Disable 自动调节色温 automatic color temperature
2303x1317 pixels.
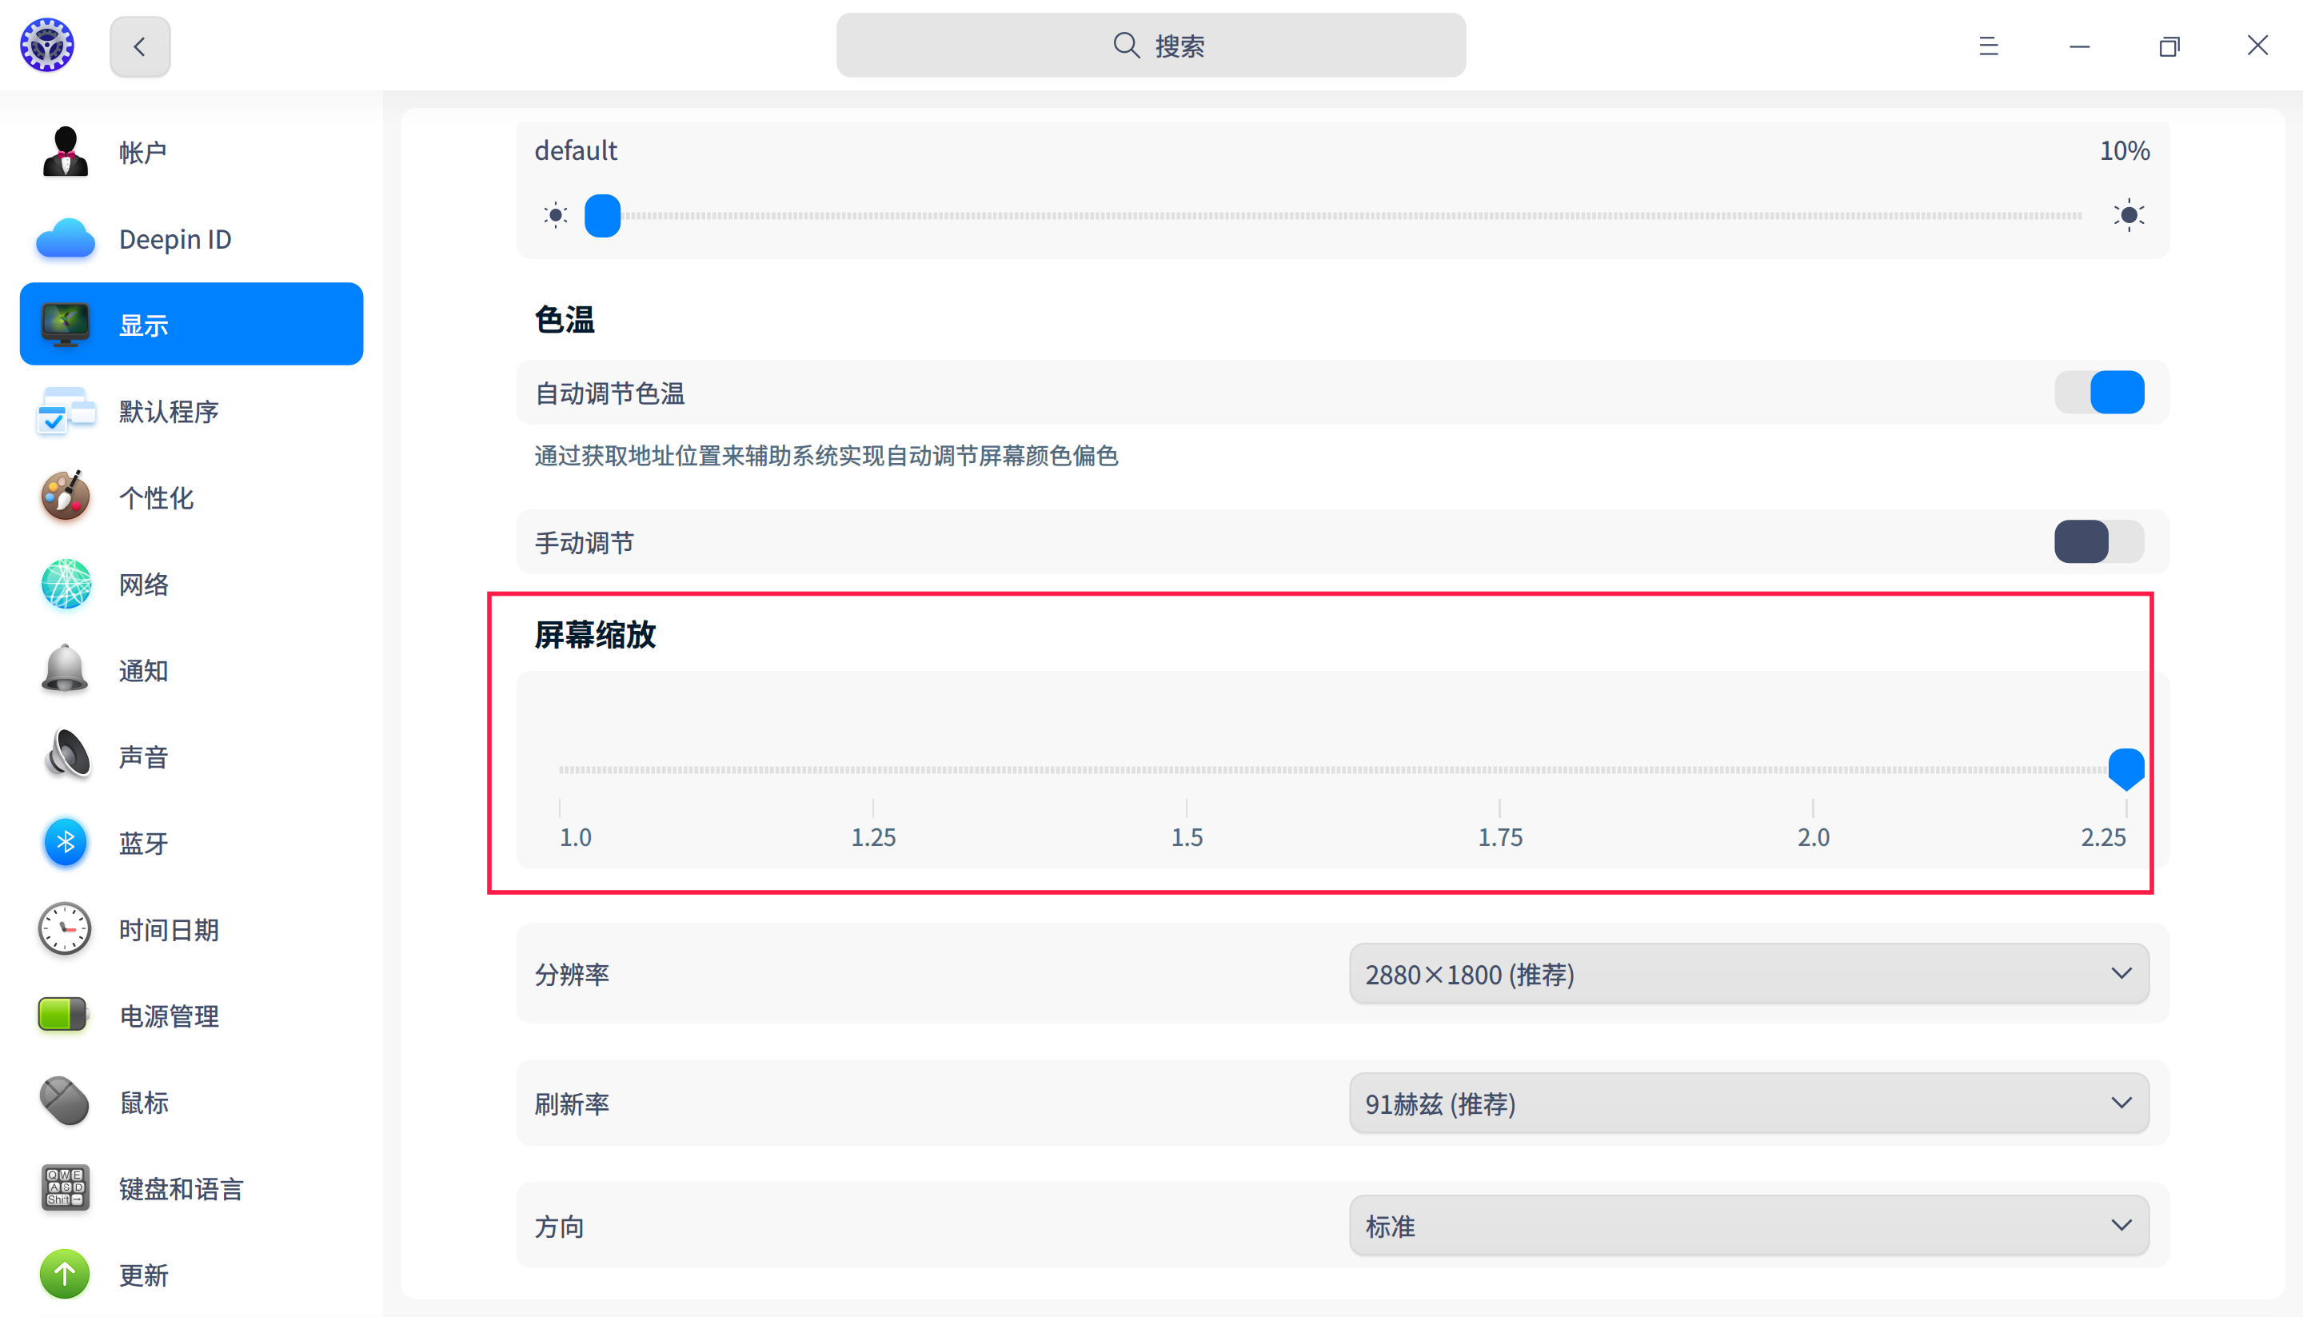coord(2099,393)
